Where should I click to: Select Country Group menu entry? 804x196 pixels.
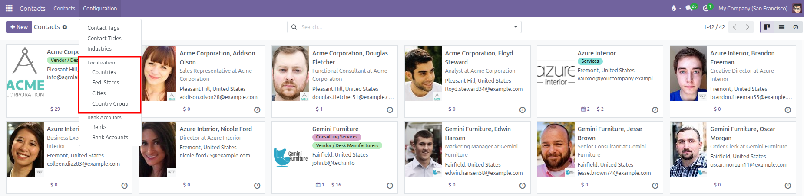110,103
